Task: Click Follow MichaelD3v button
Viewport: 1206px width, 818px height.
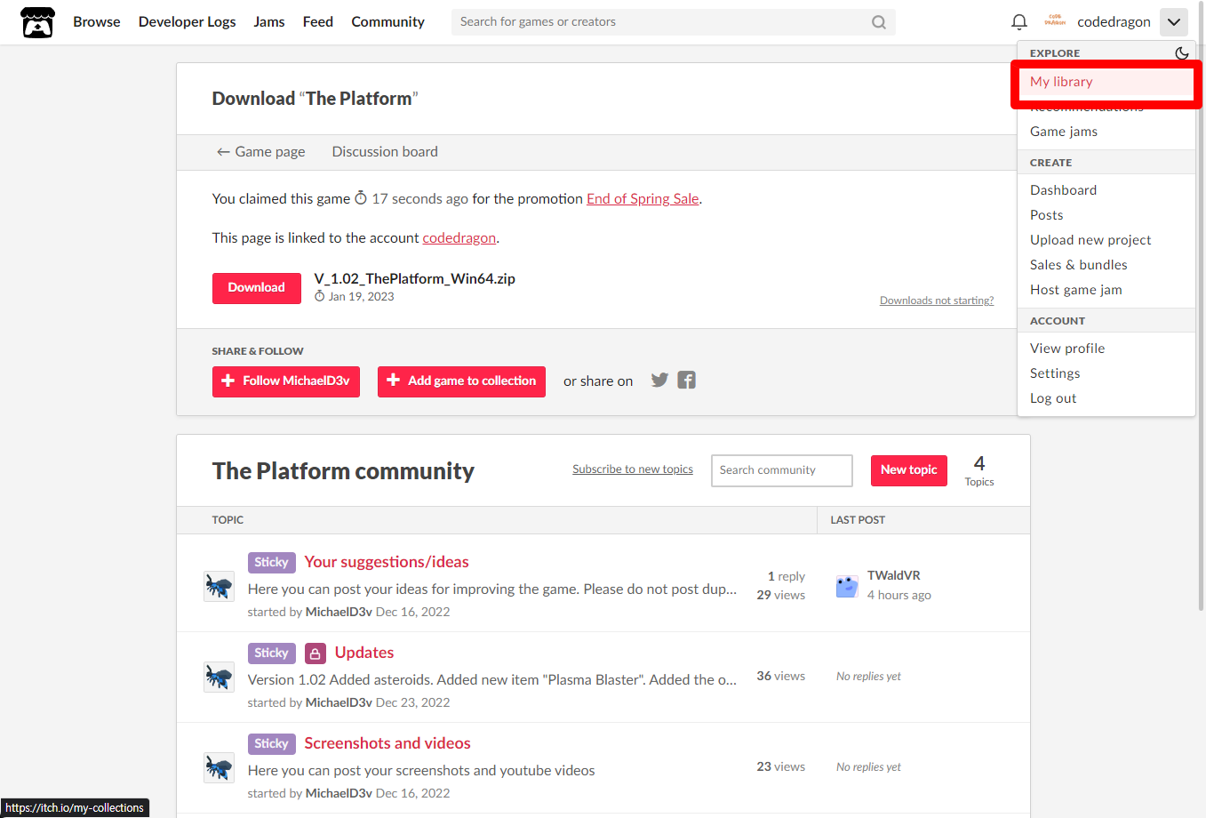Action: tap(286, 381)
